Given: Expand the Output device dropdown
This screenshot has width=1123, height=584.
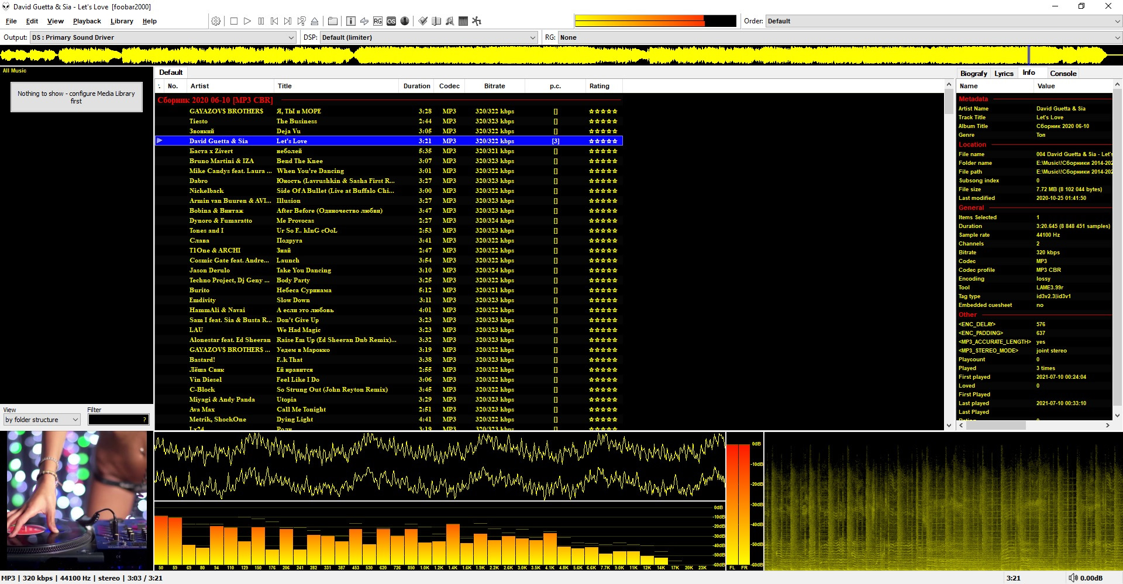Looking at the screenshot, I should 163,37.
